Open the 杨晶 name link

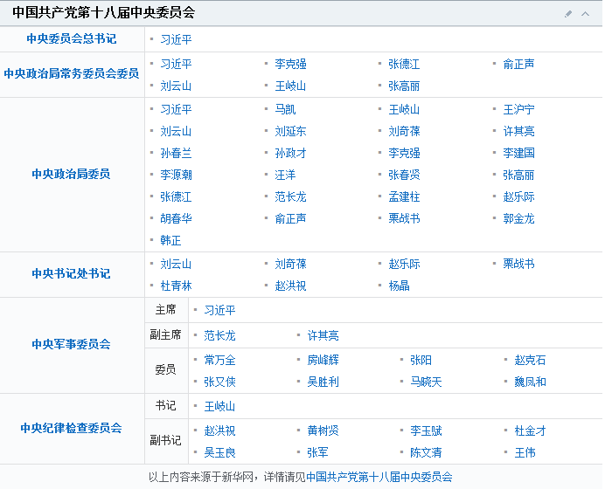coord(399,286)
